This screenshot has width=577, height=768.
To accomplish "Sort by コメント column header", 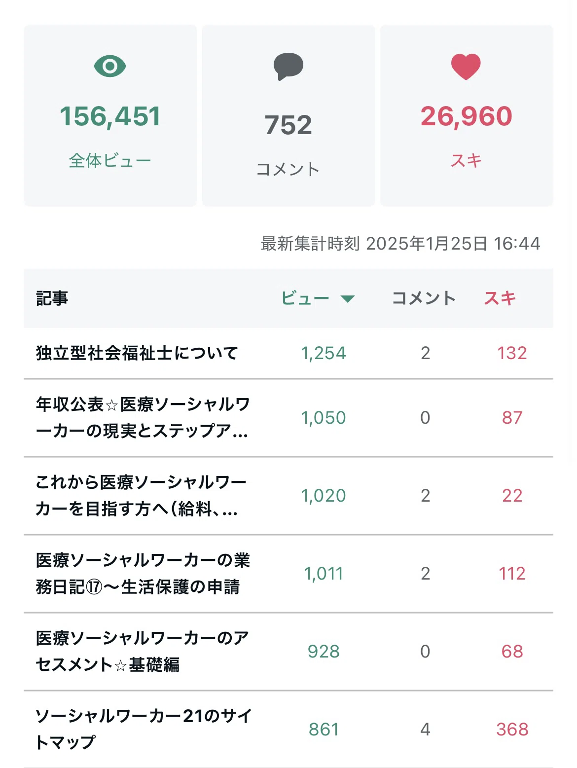I will point(424,298).
